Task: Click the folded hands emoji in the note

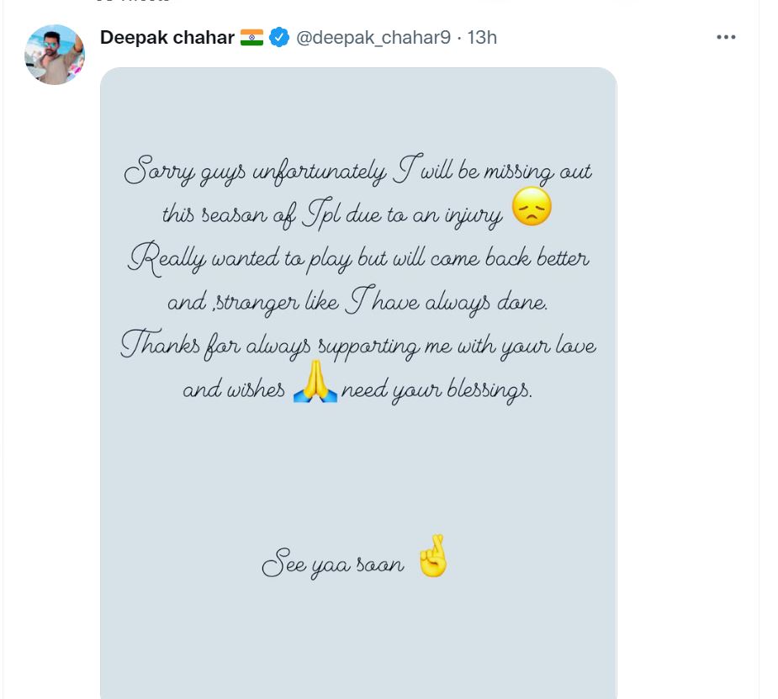Action: point(315,384)
